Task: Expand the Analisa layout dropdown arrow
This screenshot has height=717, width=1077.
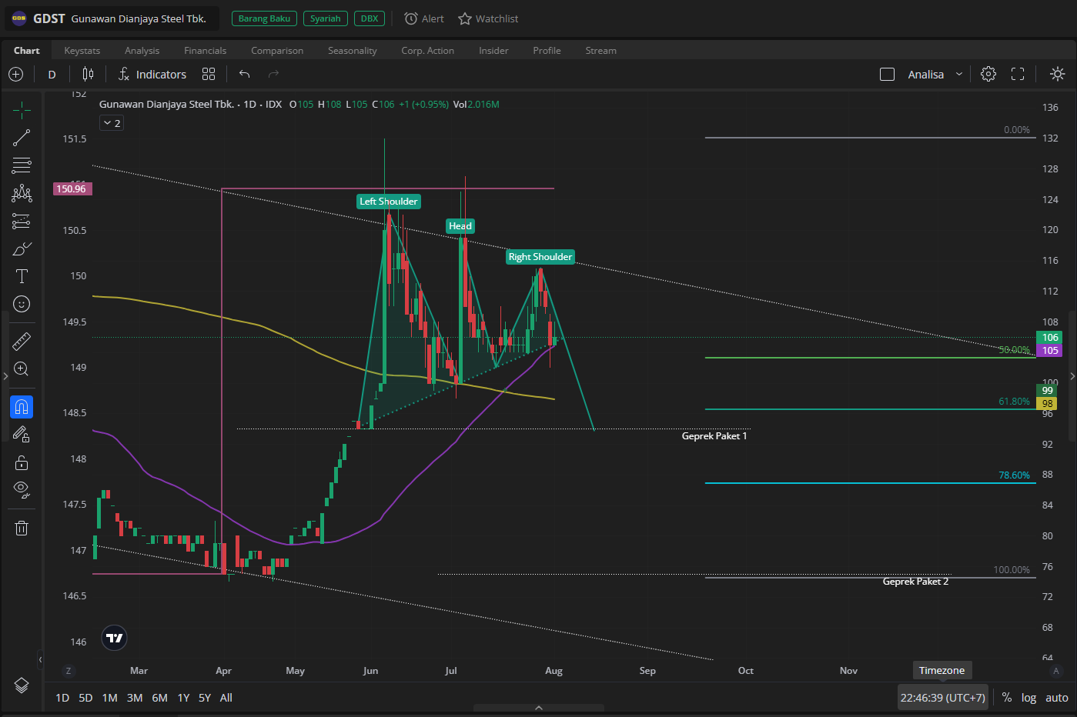Action: [959, 75]
